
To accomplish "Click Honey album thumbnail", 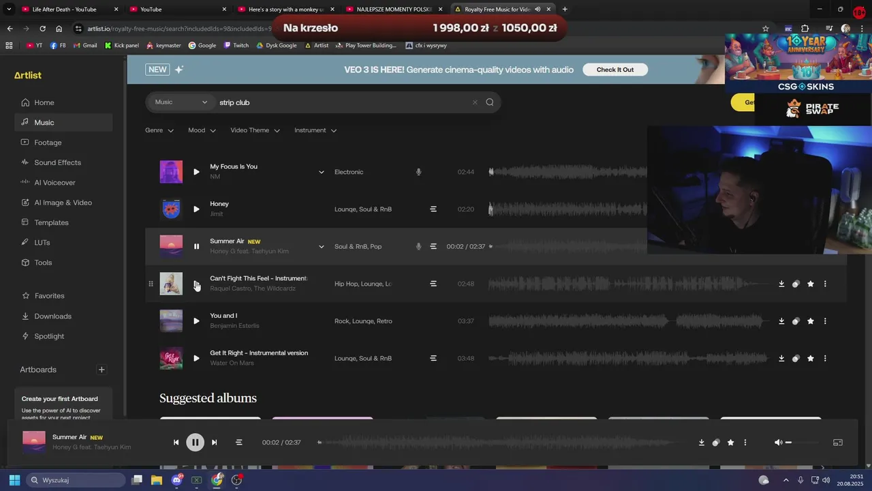I will coord(171,209).
